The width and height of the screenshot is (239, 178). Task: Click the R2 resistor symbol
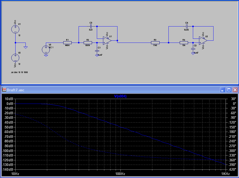click(x=88, y=43)
